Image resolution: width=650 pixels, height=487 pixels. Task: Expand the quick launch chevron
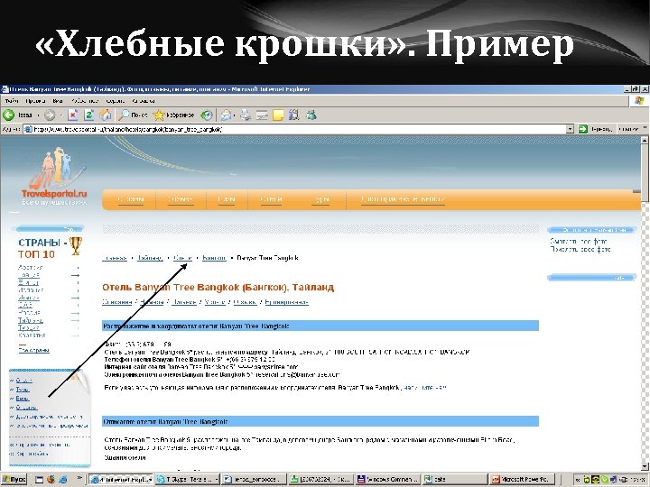[79, 478]
